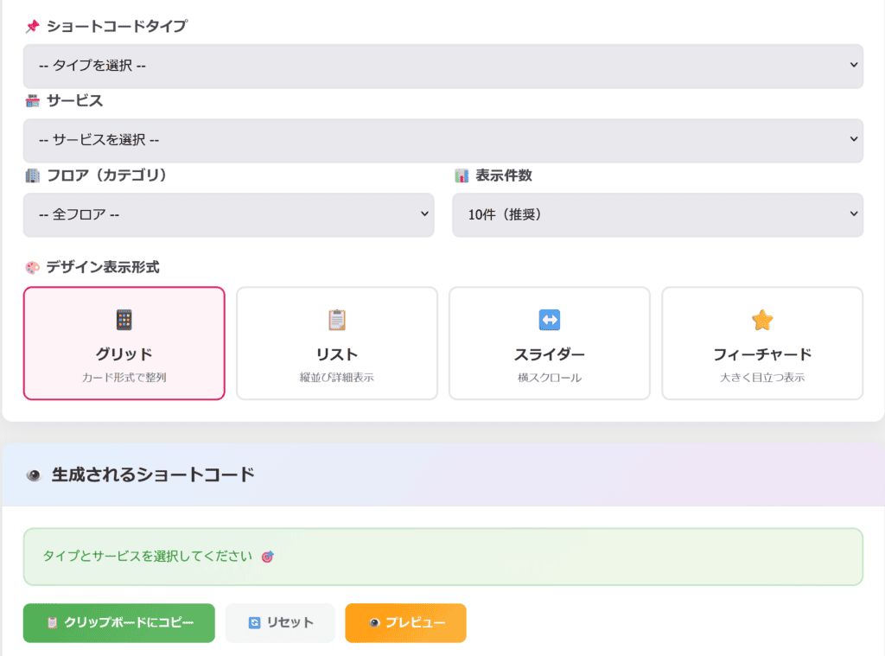Expand the サービス selection dropdown

[442, 140]
